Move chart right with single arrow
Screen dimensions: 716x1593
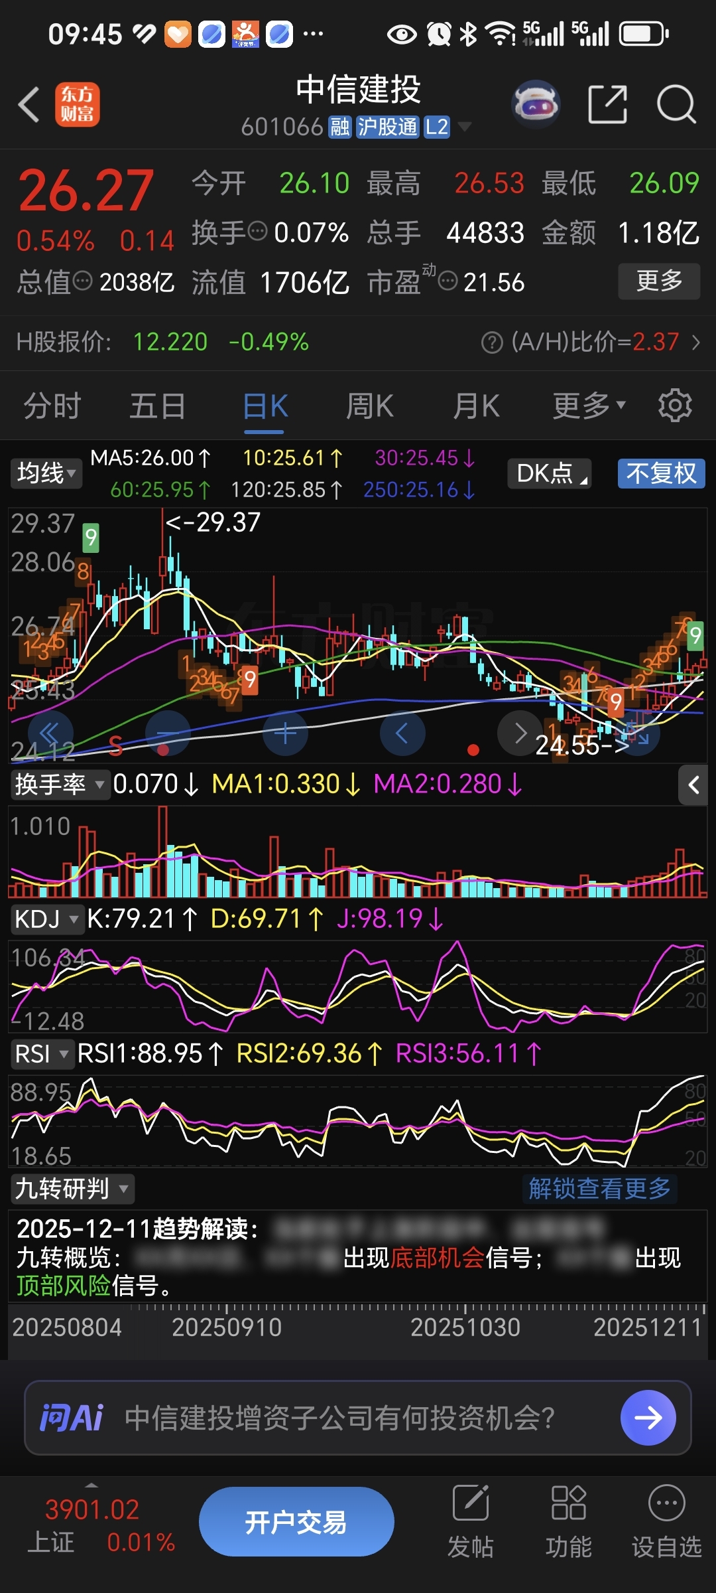coord(520,733)
